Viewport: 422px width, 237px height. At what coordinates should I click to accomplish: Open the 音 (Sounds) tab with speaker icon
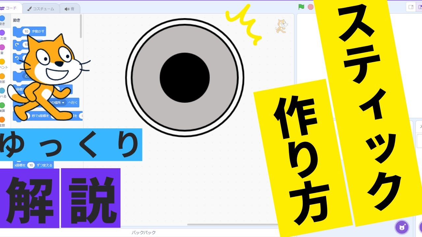click(x=70, y=9)
